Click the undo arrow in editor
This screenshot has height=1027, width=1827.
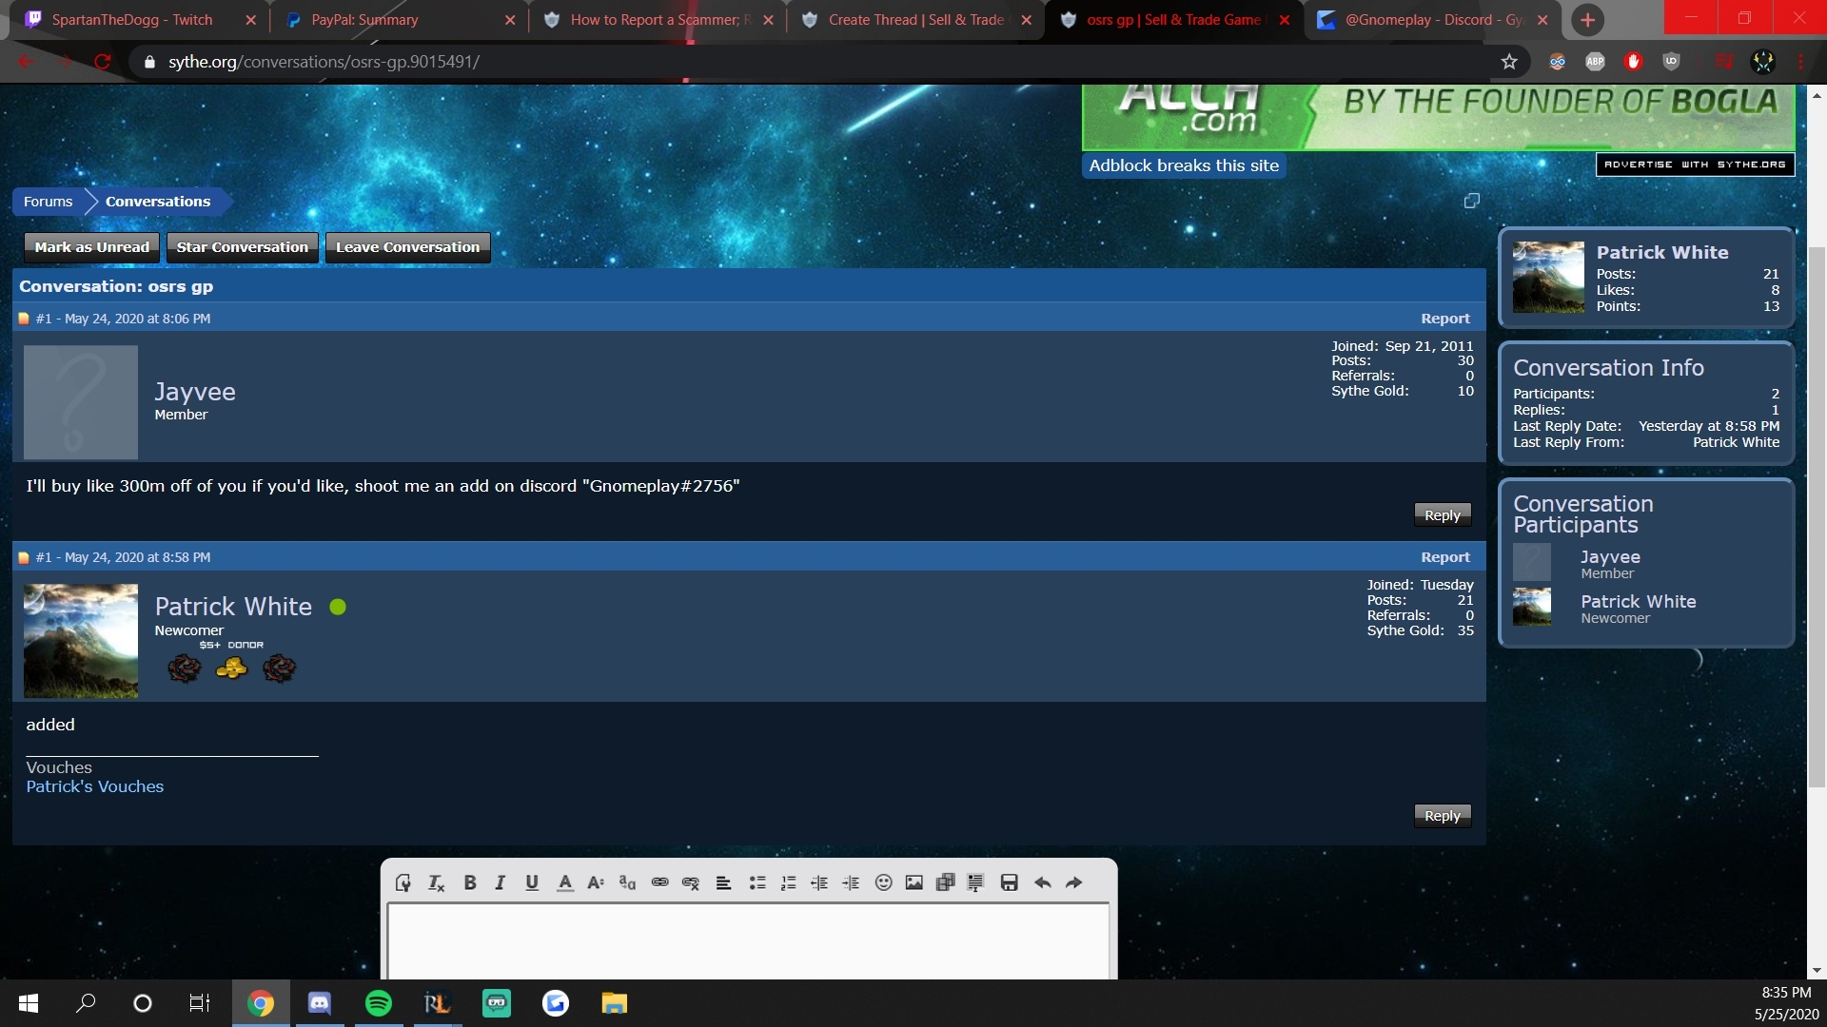[1043, 882]
